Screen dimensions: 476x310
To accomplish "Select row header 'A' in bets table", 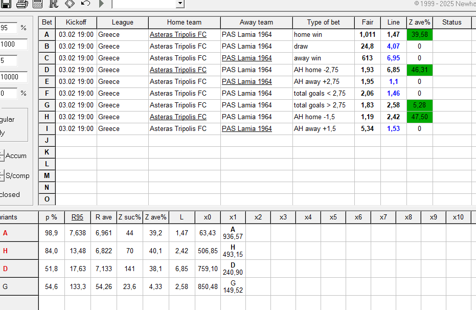I will coord(47,35).
